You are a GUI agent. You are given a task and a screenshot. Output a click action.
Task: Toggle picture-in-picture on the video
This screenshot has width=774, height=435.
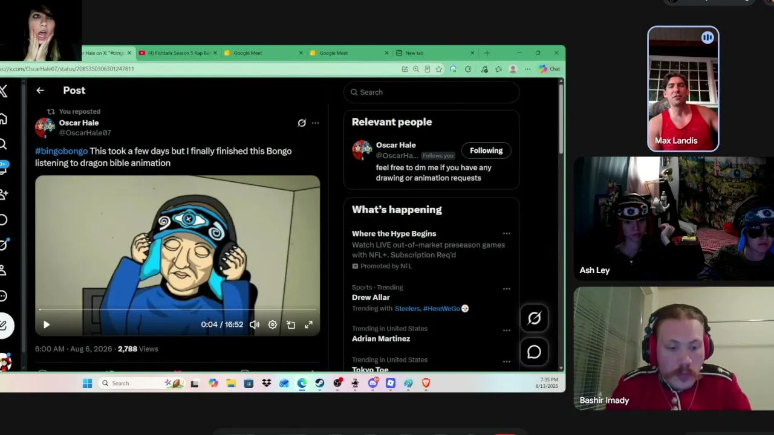click(291, 324)
